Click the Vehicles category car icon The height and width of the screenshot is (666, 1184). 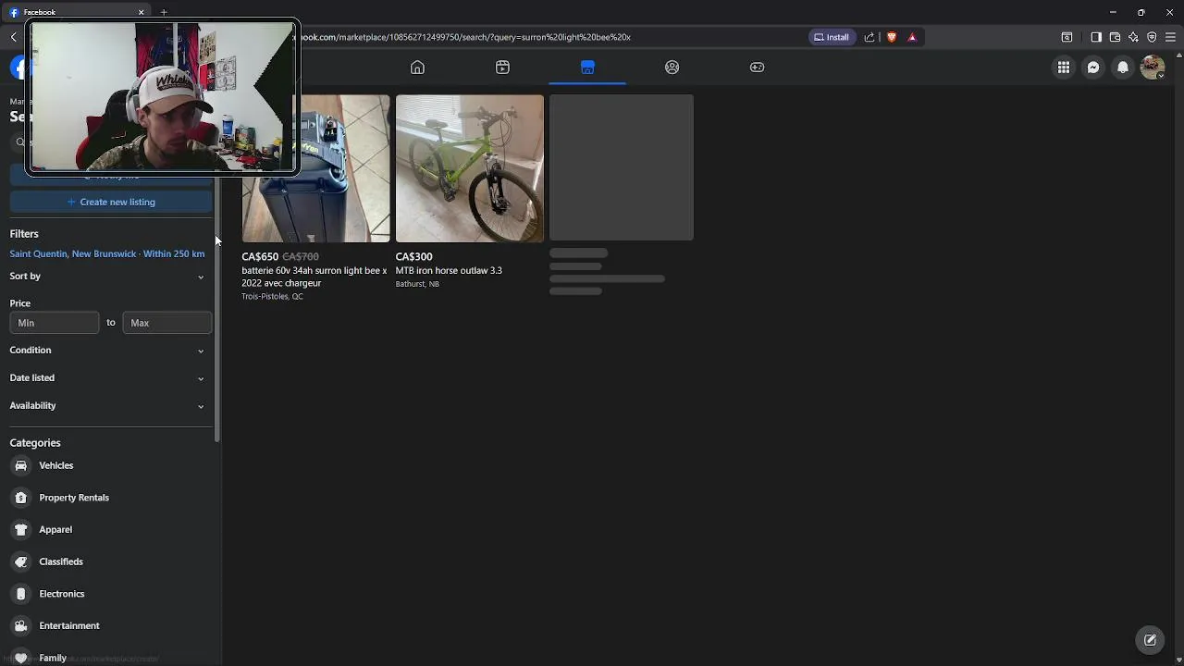pos(21,465)
